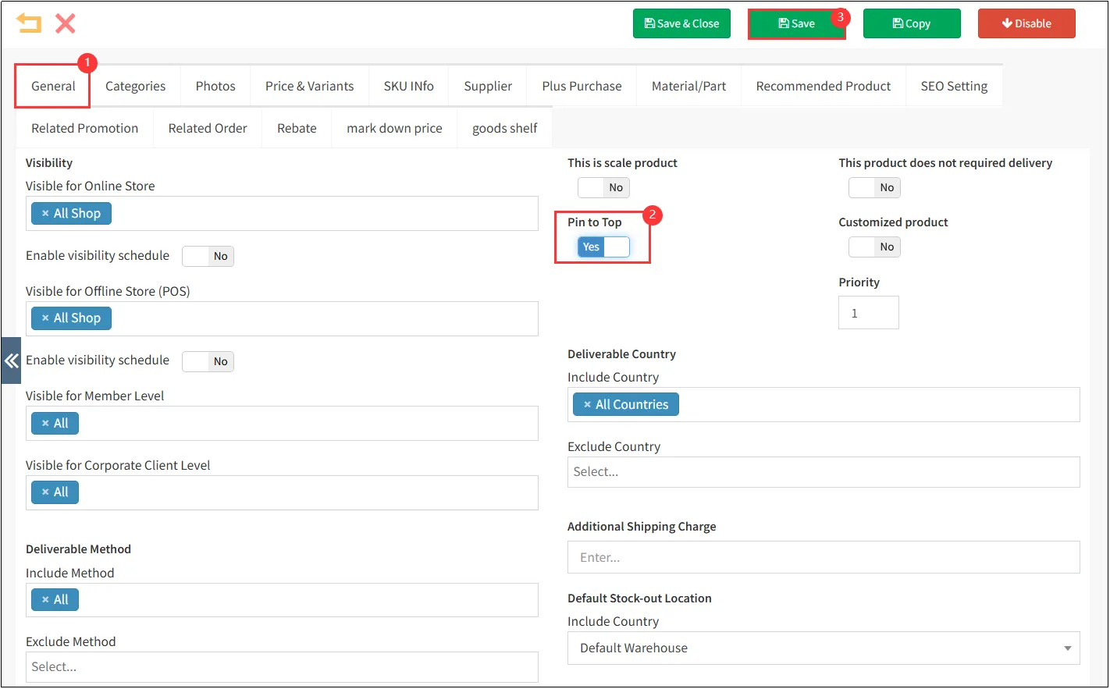Image resolution: width=1110 pixels, height=689 pixels.
Task: Enable the Customized product switch
Action: [874, 247]
